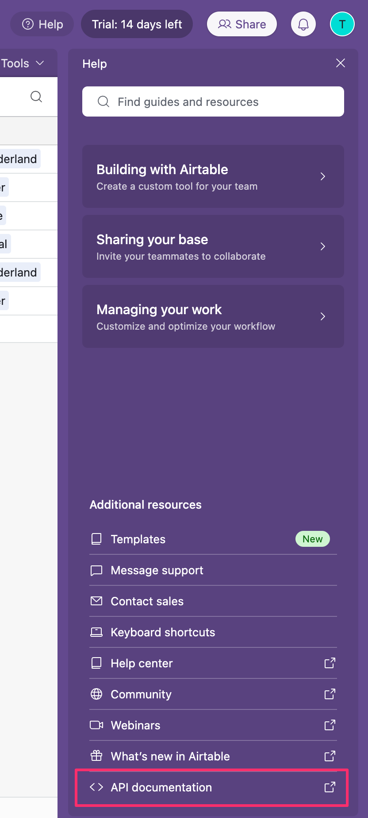
Task: Open Keyboard shortcuts
Action: pyautogui.click(x=213, y=632)
